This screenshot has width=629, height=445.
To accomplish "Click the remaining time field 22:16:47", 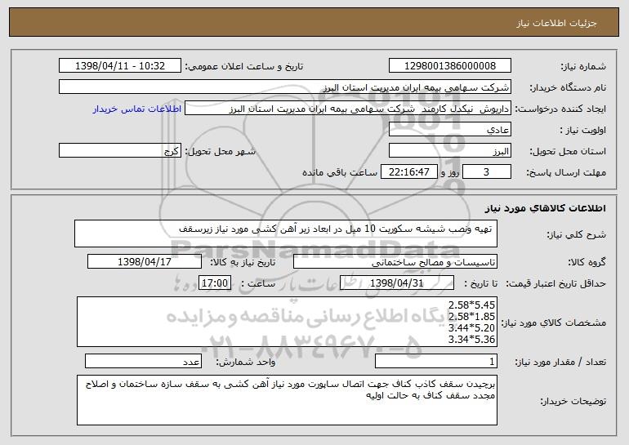I will (x=408, y=171).
